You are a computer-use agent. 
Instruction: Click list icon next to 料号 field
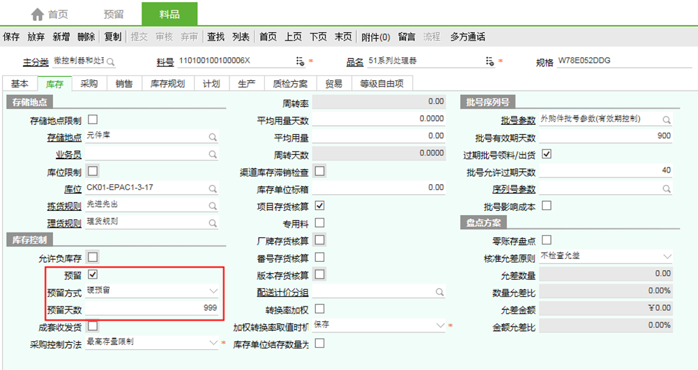[300, 61]
